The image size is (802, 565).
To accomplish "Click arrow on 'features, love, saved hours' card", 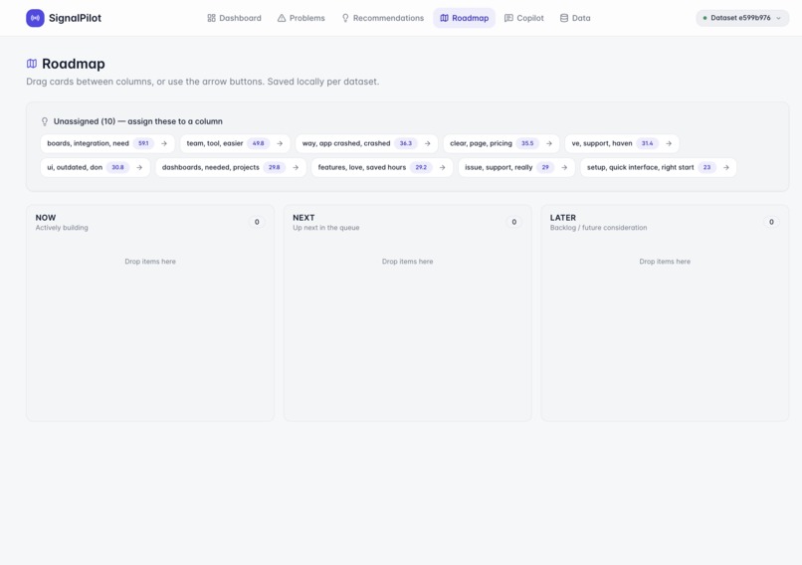I will point(443,168).
